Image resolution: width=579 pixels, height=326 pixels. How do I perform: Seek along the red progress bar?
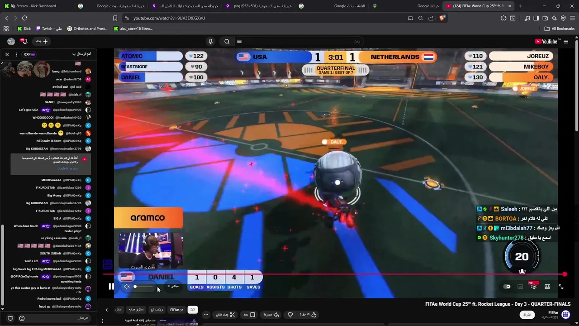(x=335, y=274)
